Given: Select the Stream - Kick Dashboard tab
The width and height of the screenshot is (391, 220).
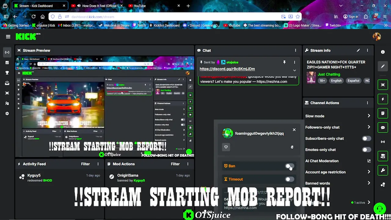Looking at the screenshot, I should pos(40,6).
